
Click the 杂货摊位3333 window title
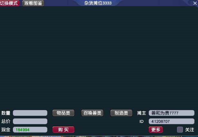[x=98, y=3]
